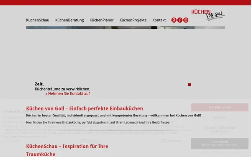251x157 pixels.
Task: Open the Facebook page icon
Action: 180,20
